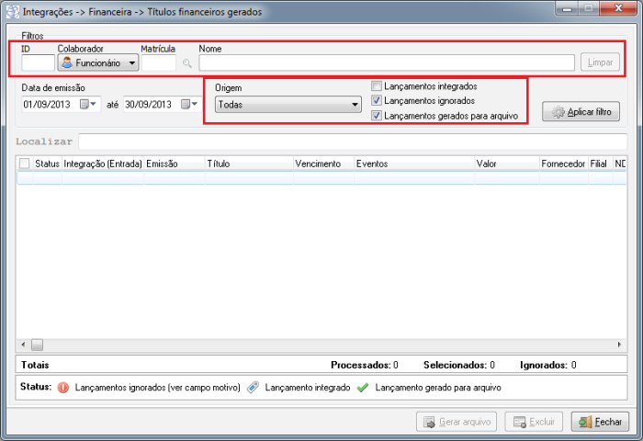Click the application icon in title bar
Image resolution: width=643 pixels, height=441 pixels.
13,12
